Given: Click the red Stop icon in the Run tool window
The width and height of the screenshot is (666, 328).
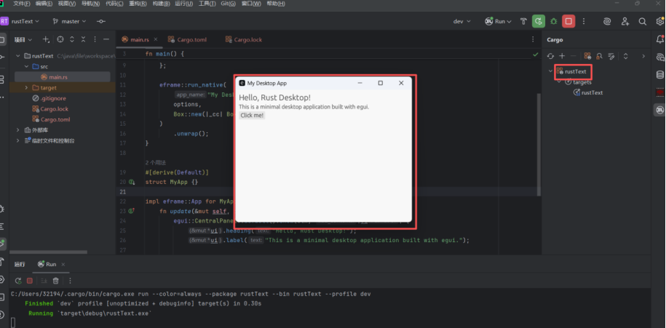Looking at the screenshot, I should (30, 281).
